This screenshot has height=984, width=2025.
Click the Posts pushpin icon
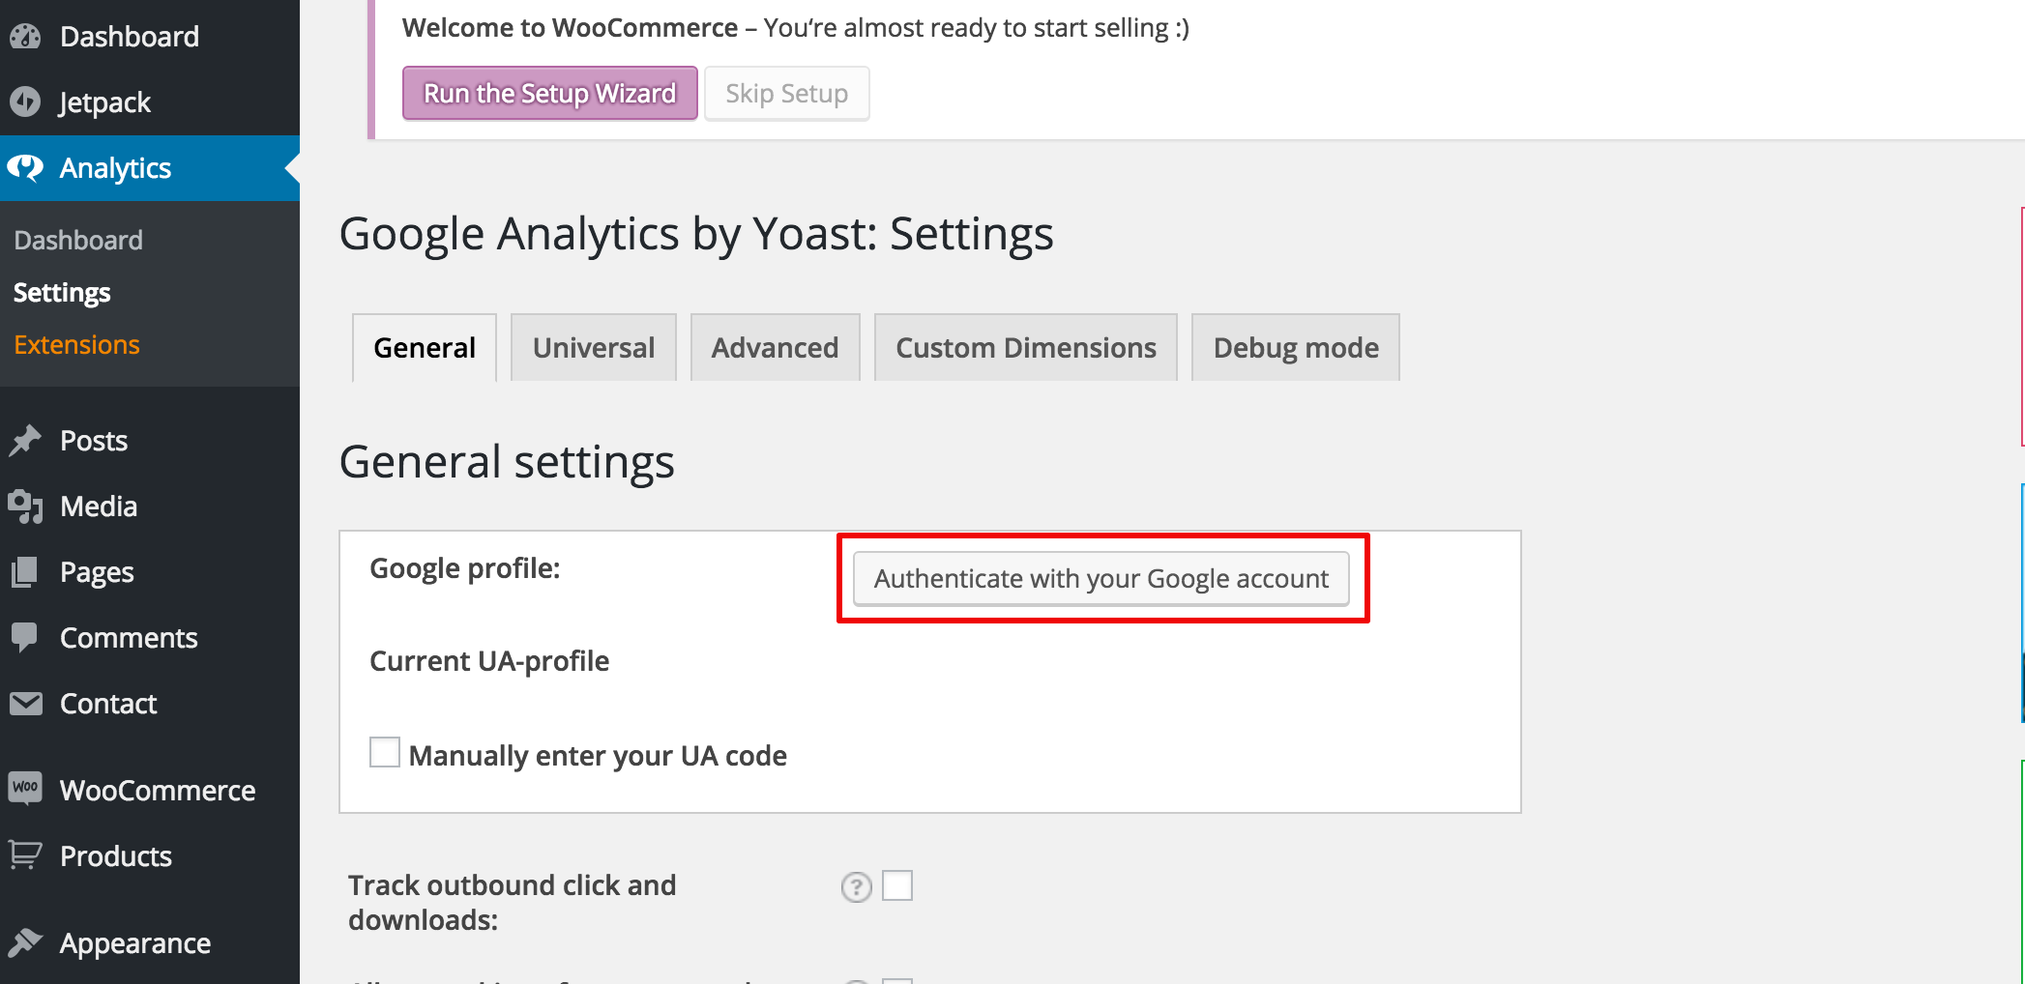(26, 441)
